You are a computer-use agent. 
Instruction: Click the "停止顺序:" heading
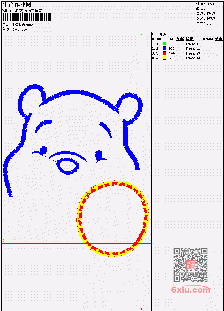[160, 34]
